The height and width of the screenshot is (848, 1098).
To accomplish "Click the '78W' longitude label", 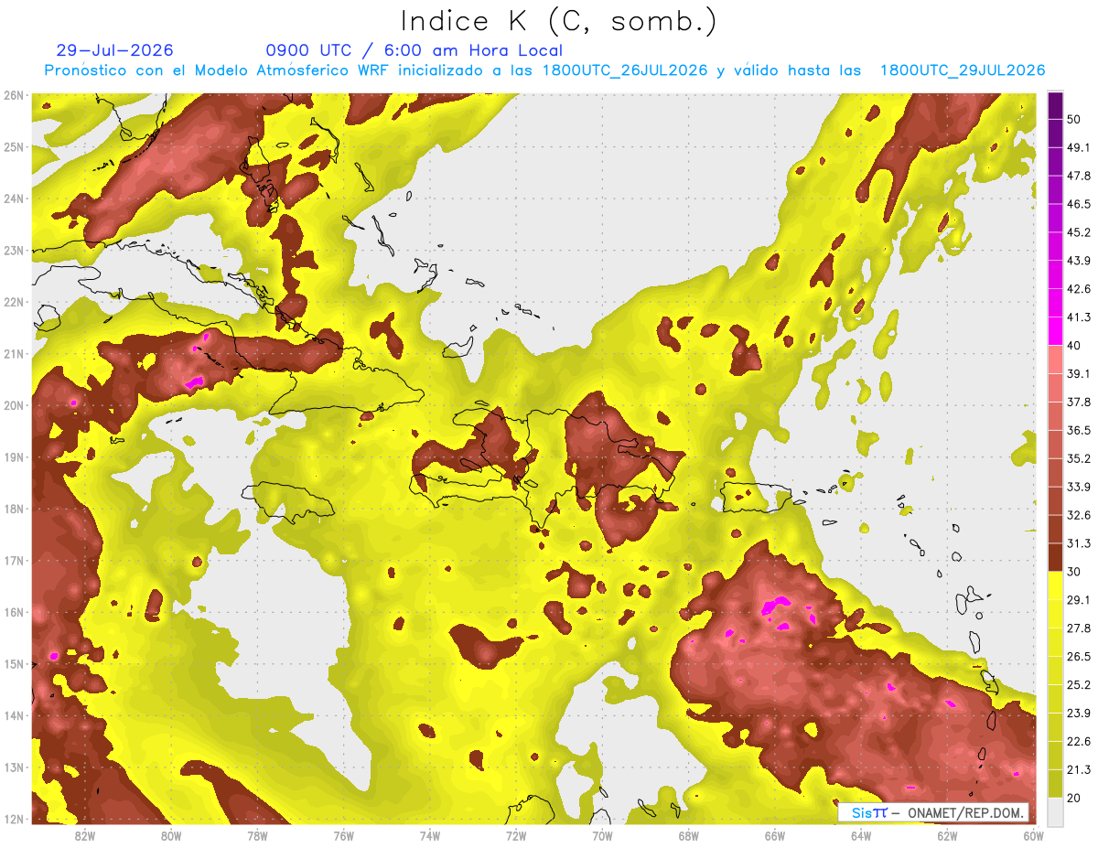I will coord(257,836).
